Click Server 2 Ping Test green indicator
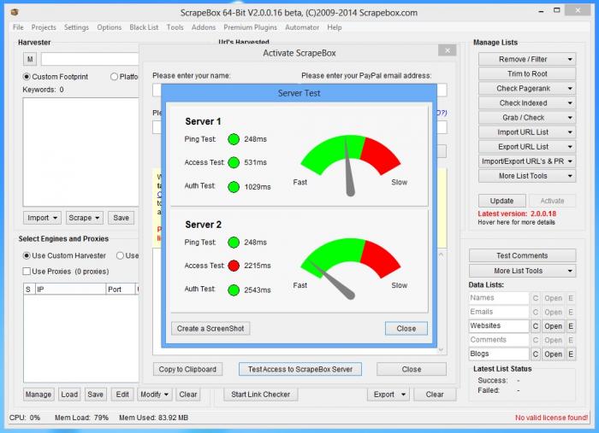 tap(234, 243)
